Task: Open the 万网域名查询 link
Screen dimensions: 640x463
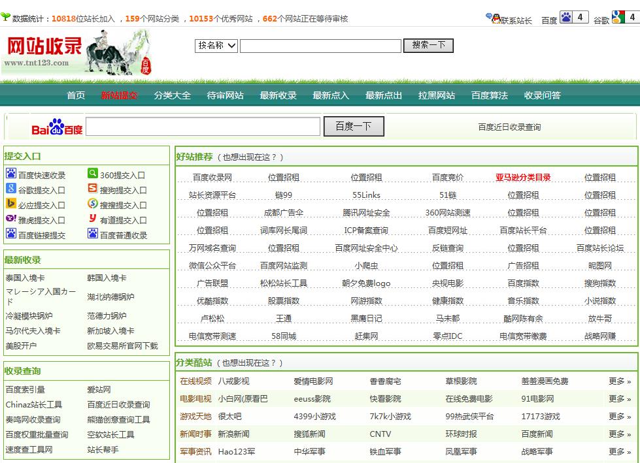Action: (x=212, y=247)
